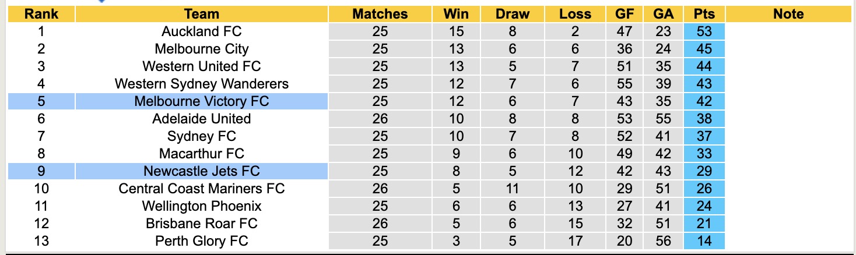Viewport: 856px width, 255px height.
Task: Click the Matches column header
Action: [x=380, y=14]
